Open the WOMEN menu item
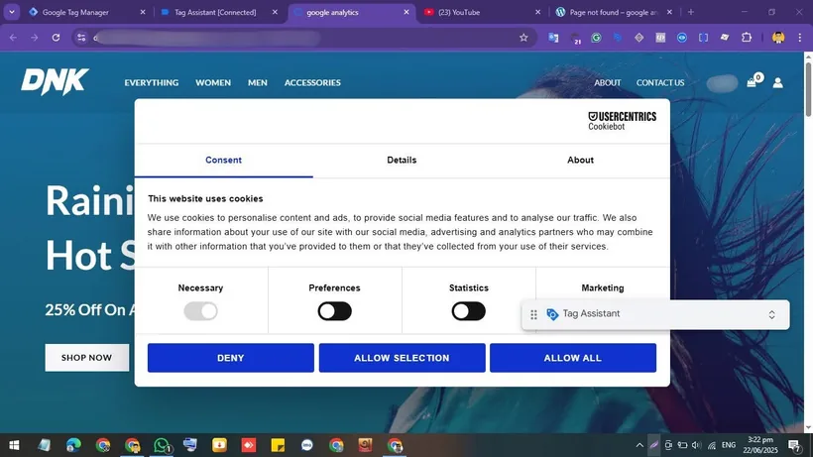 point(213,82)
